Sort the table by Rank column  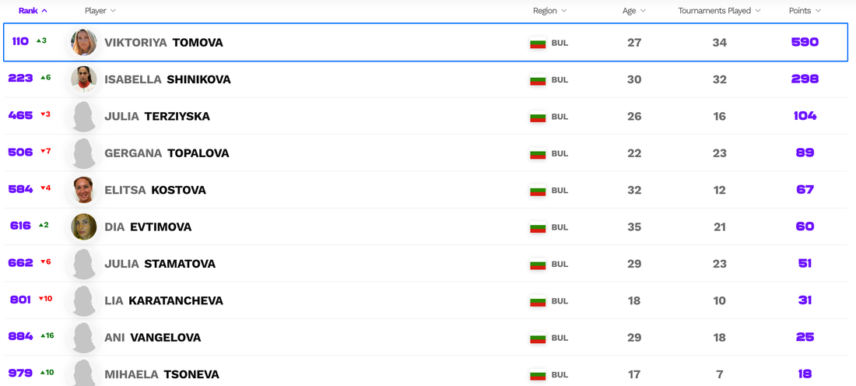(33, 11)
